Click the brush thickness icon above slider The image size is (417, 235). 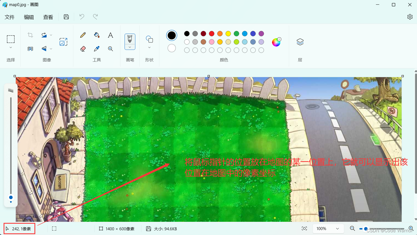pyautogui.click(x=11, y=90)
